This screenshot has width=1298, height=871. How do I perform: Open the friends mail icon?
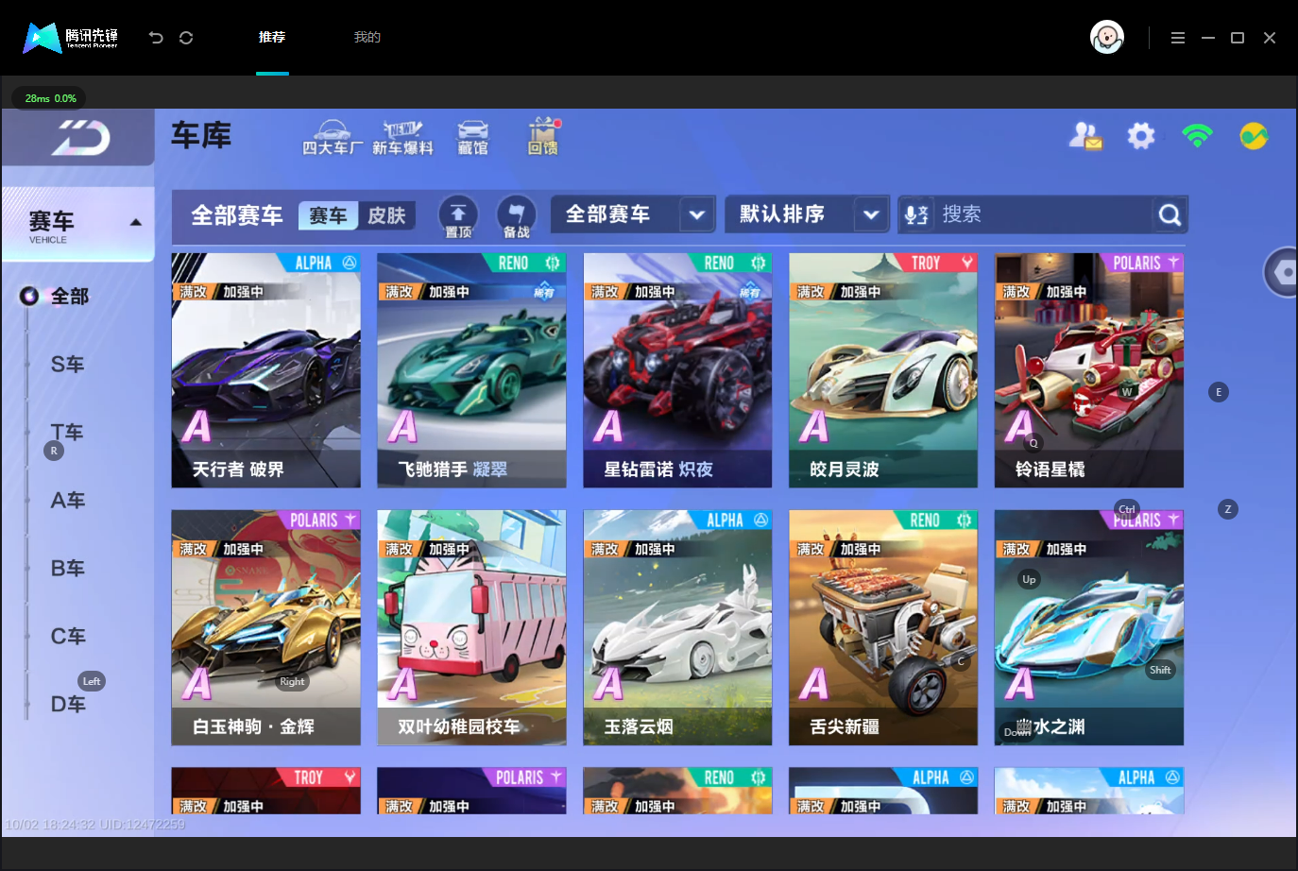click(x=1085, y=136)
